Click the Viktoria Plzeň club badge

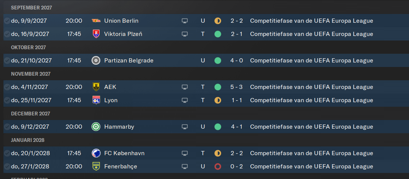[96, 34]
